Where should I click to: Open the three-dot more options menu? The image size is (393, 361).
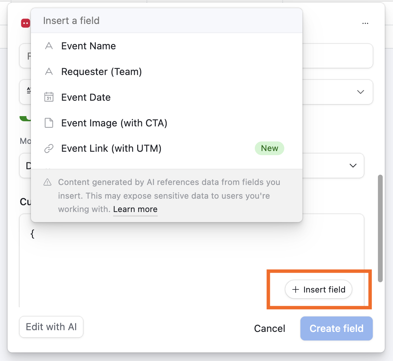pyautogui.click(x=365, y=23)
